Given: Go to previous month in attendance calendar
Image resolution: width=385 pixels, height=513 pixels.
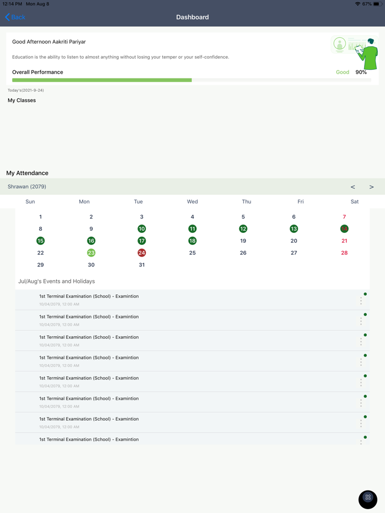Looking at the screenshot, I should pyautogui.click(x=353, y=187).
